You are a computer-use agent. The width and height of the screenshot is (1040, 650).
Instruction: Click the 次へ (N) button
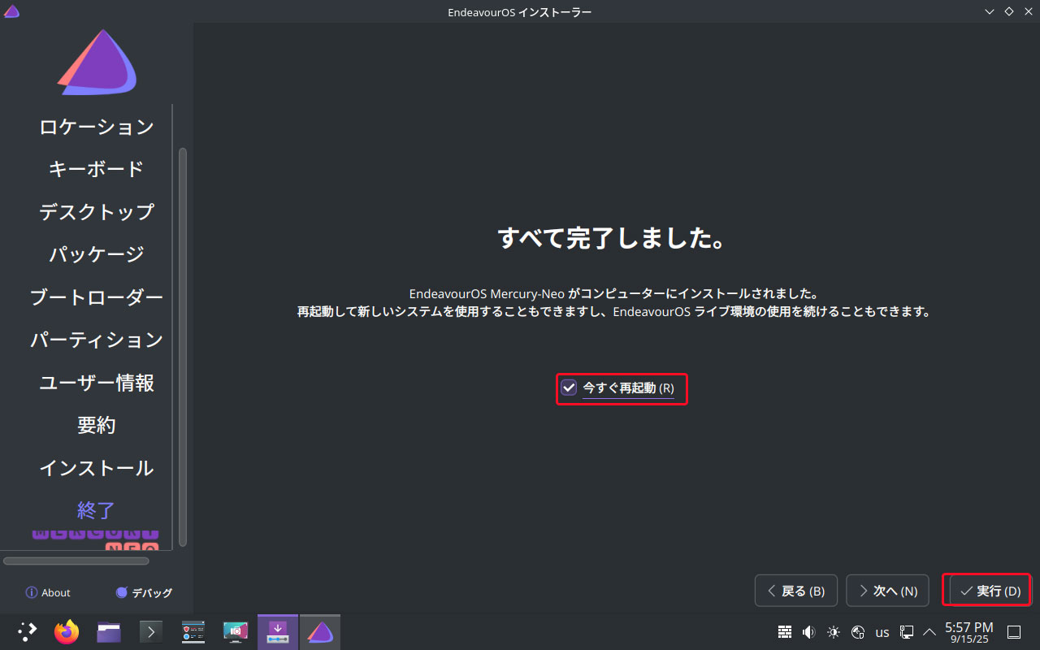click(887, 591)
